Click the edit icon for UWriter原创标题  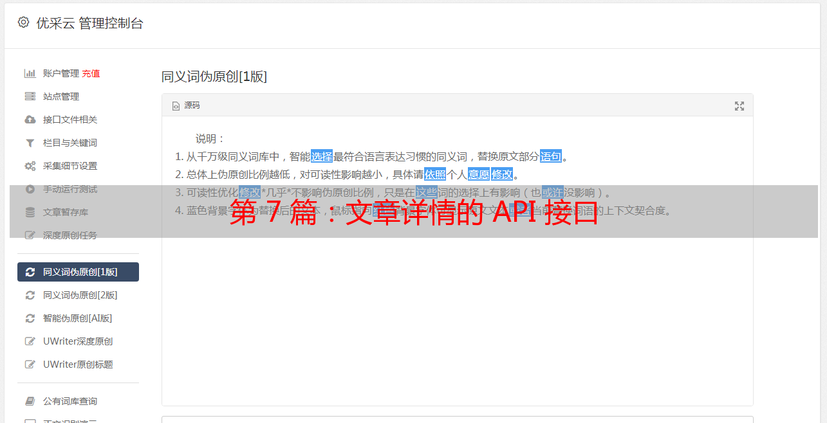30,364
